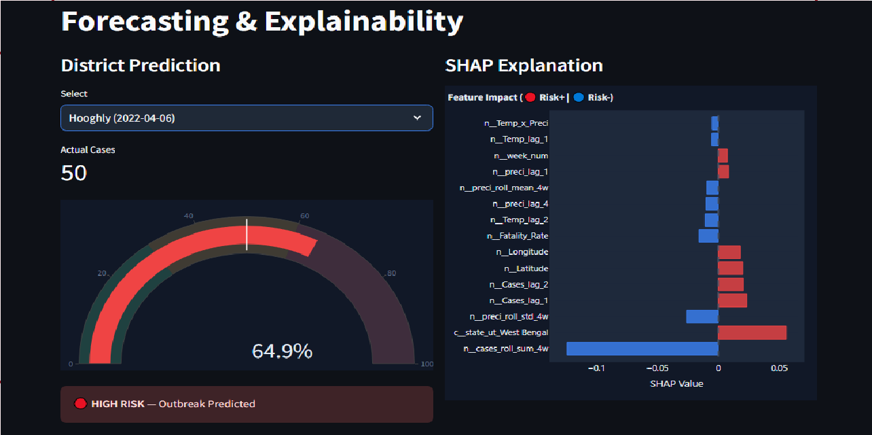Click the n__preci_lag_1 red bar
Screen dimensions: 872x435
click(723, 171)
